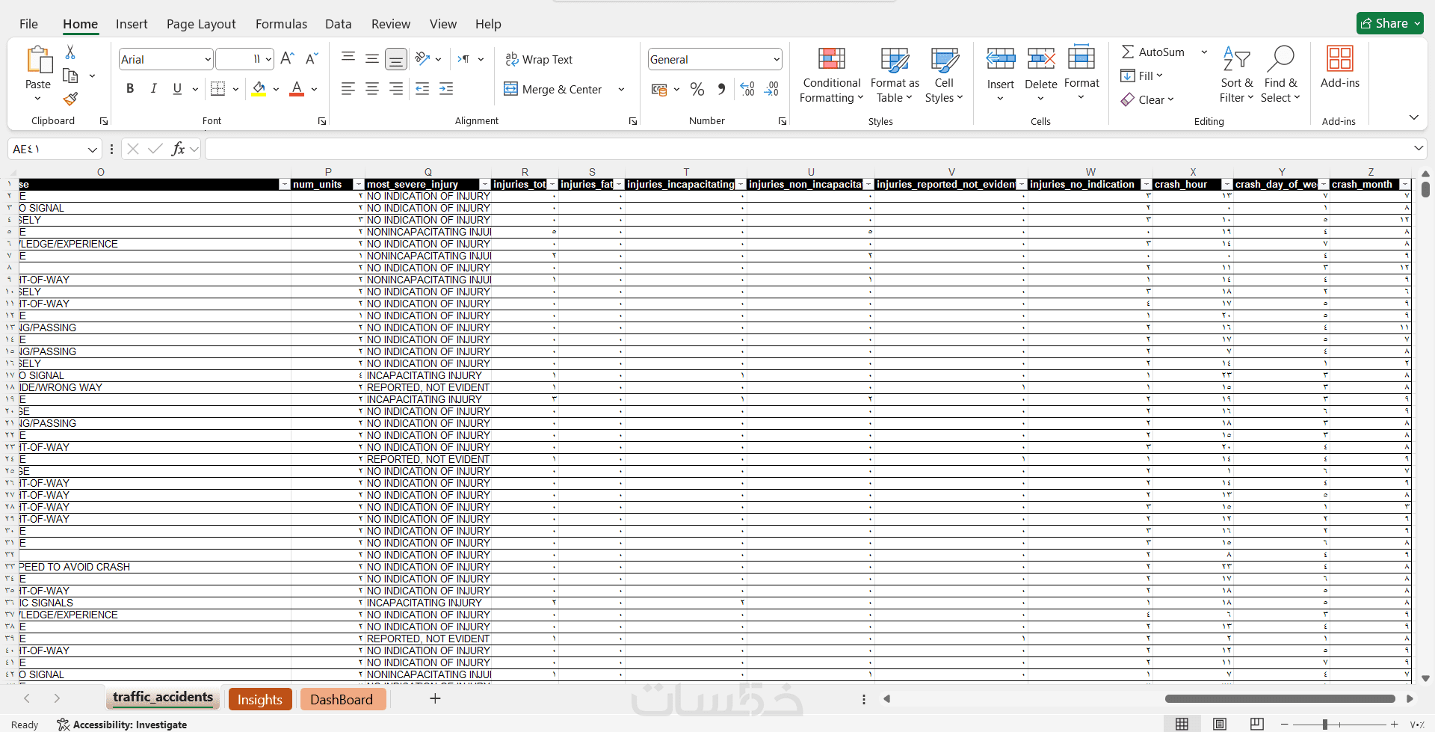Click inside the formula bar input
Image resolution: width=1435 pixels, height=732 pixels.
(x=809, y=149)
